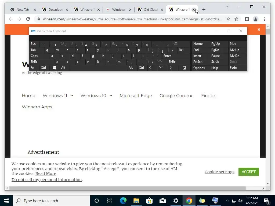Image resolution: width=275 pixels, height=206 pixels.
Task: Toggle left Shift key on keyboard
Action: pyautogui.click(x=42, y=62)
